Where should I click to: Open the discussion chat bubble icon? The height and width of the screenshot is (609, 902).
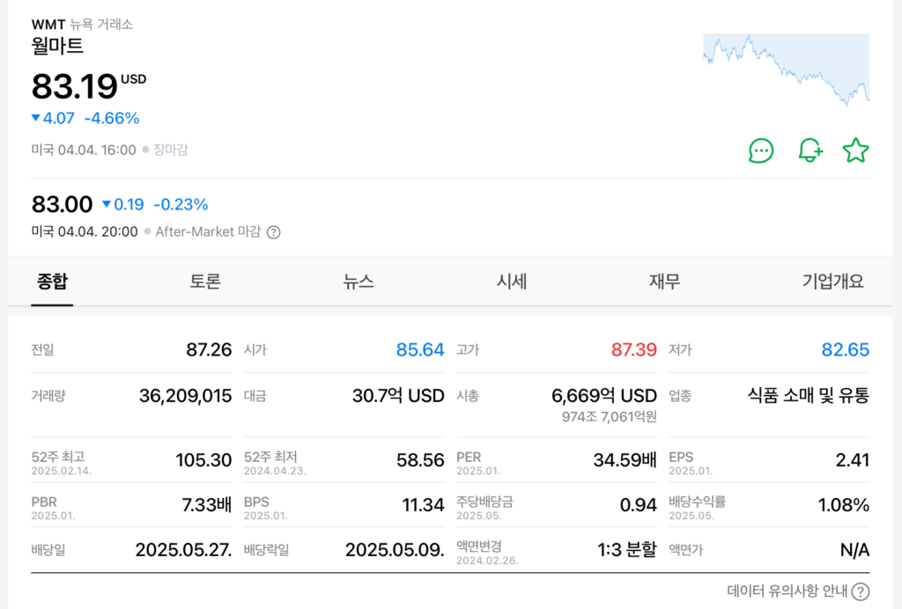pos(760,150)
